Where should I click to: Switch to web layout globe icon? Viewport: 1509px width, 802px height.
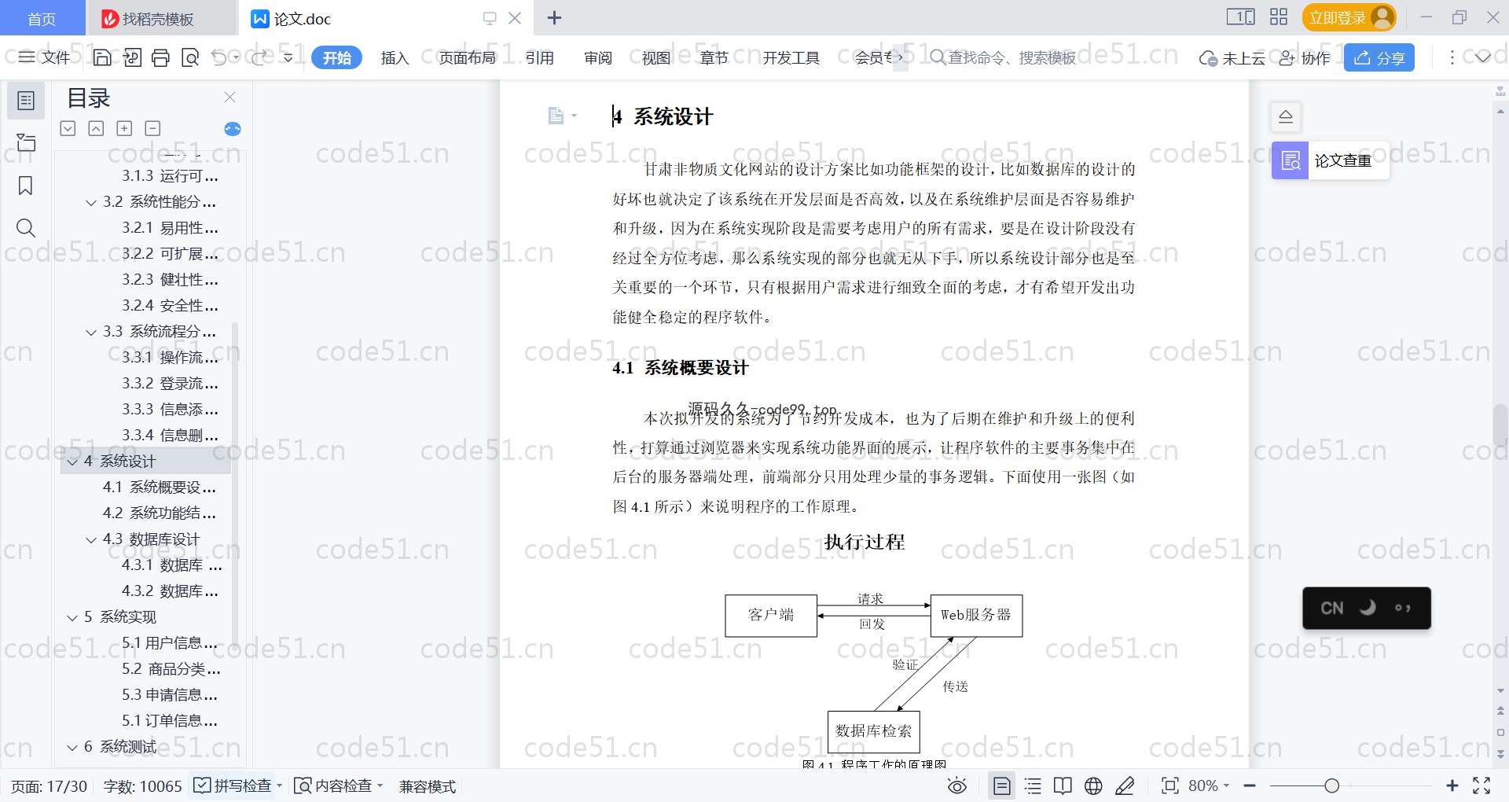coord(1093,785)
